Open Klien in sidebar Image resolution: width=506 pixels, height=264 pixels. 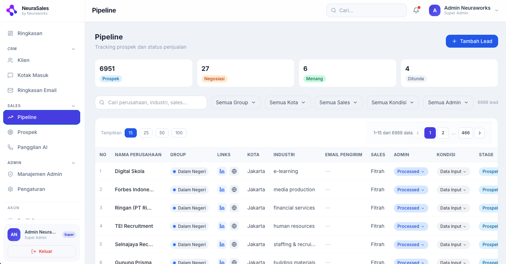click(42, 60)
